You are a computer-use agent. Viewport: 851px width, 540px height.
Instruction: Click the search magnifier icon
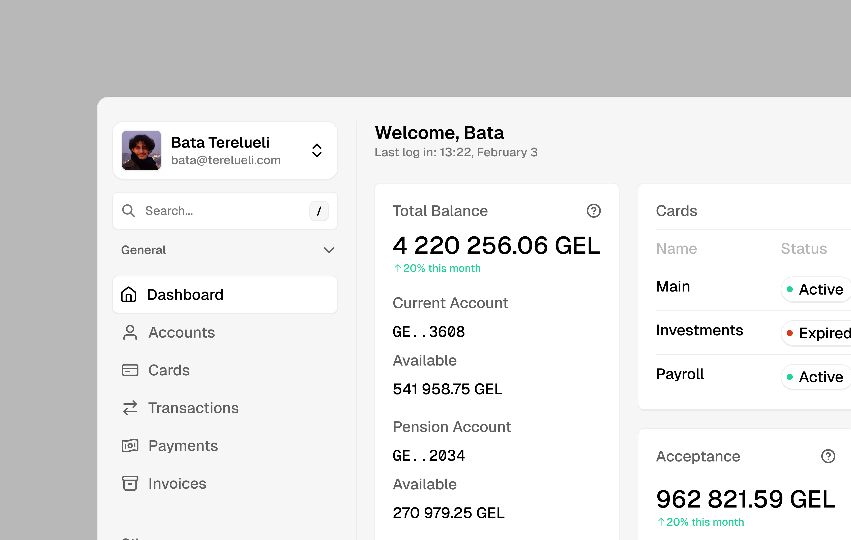point(128,211)
